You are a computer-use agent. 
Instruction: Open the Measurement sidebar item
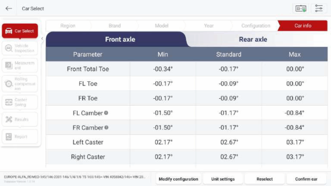coord(20,66)
